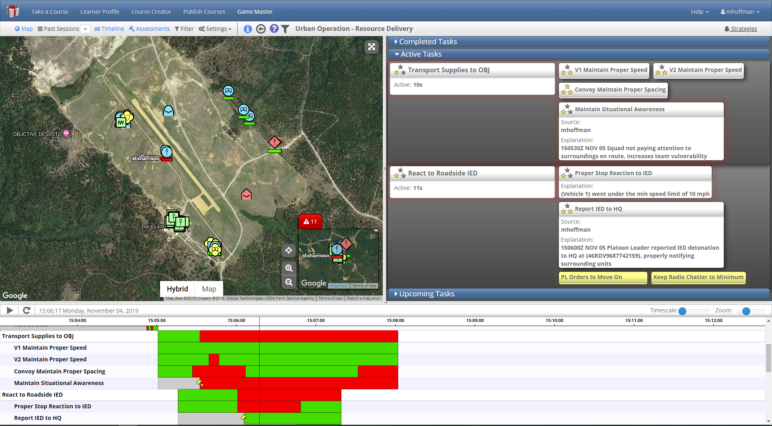The image size is (772, 426).
Task: Select Report IED to HQ task card title
Action: click(x=598, y=209)
